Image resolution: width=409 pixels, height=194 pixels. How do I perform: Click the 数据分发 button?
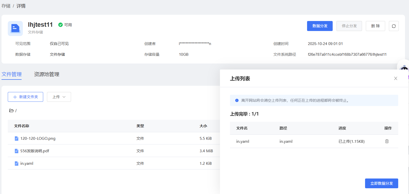coord(320,26)
